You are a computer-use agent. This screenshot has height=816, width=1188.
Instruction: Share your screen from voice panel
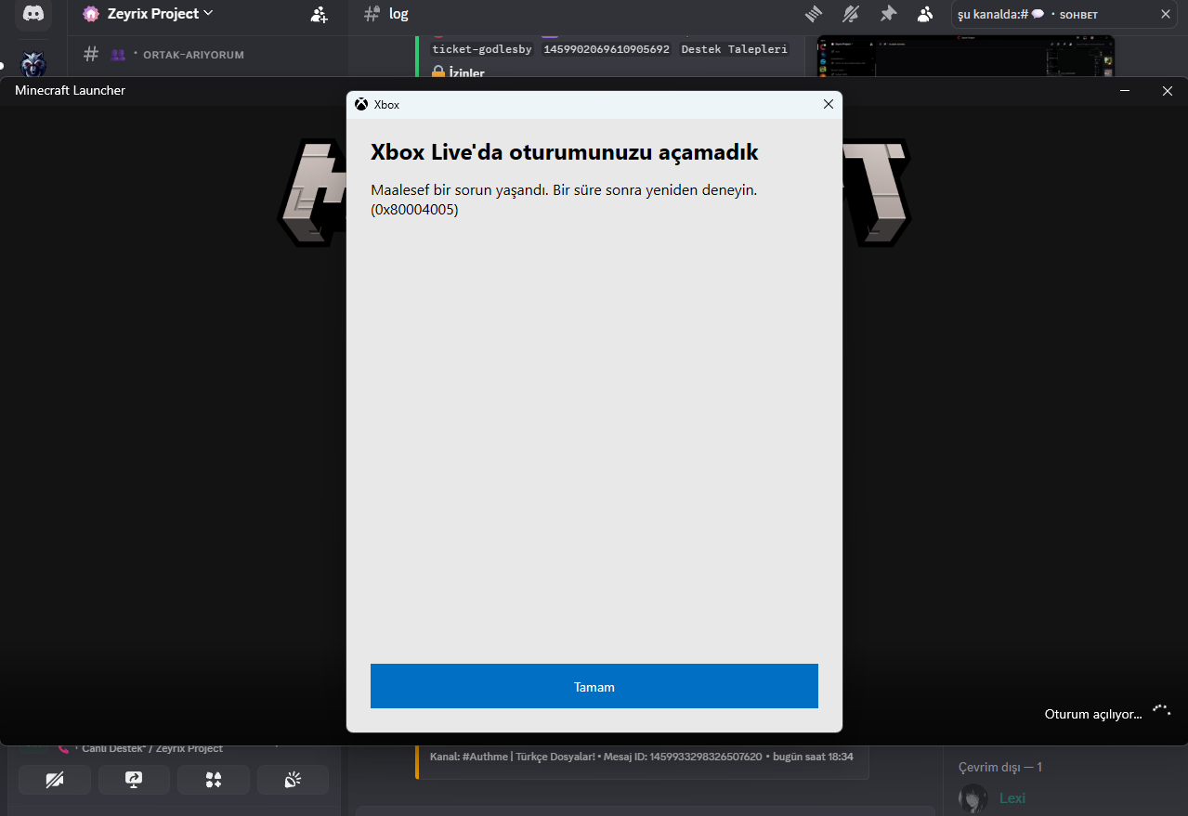click(134, 780)
